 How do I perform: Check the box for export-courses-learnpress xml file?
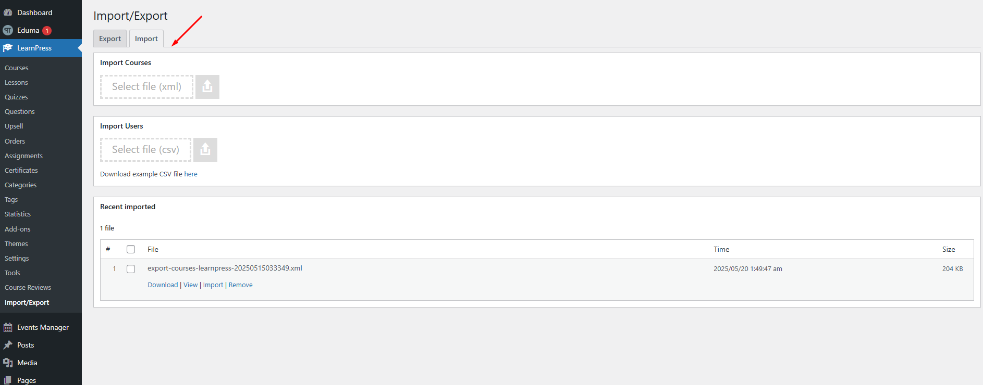131,269
